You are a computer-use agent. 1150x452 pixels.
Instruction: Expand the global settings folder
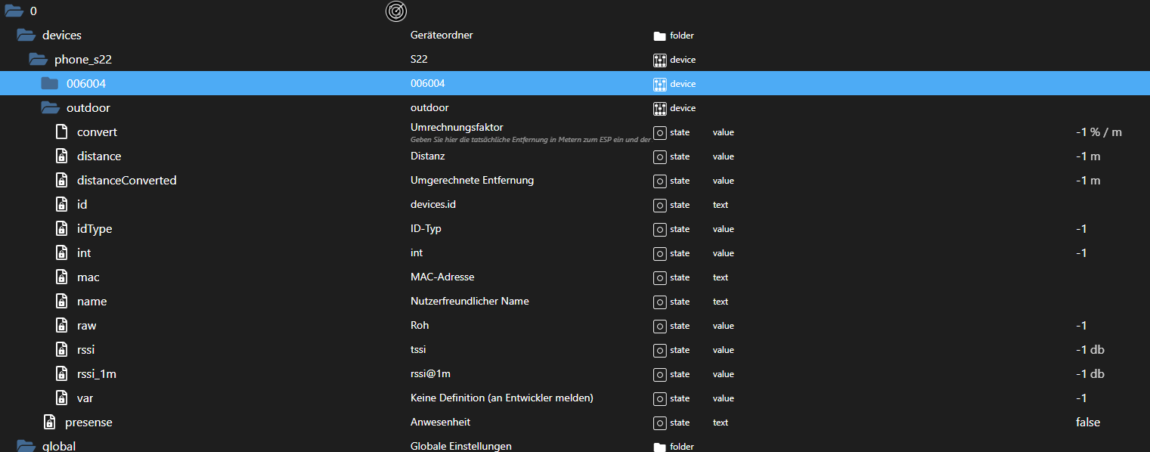pos(26,446)
